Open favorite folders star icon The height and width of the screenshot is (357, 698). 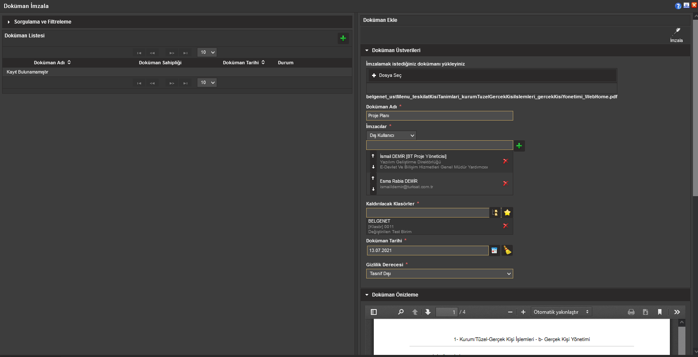[x=507, y=213]
